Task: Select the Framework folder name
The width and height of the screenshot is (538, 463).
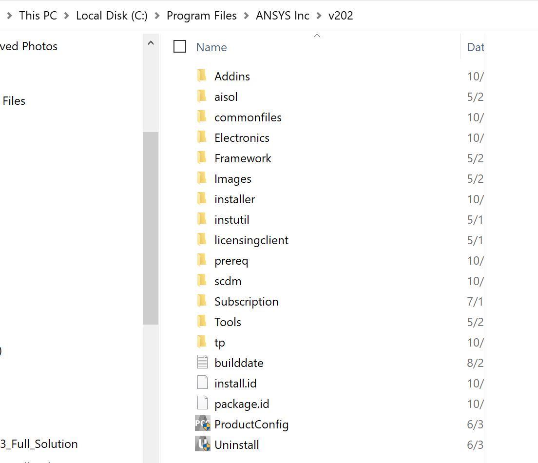Action: click(243, 158)
